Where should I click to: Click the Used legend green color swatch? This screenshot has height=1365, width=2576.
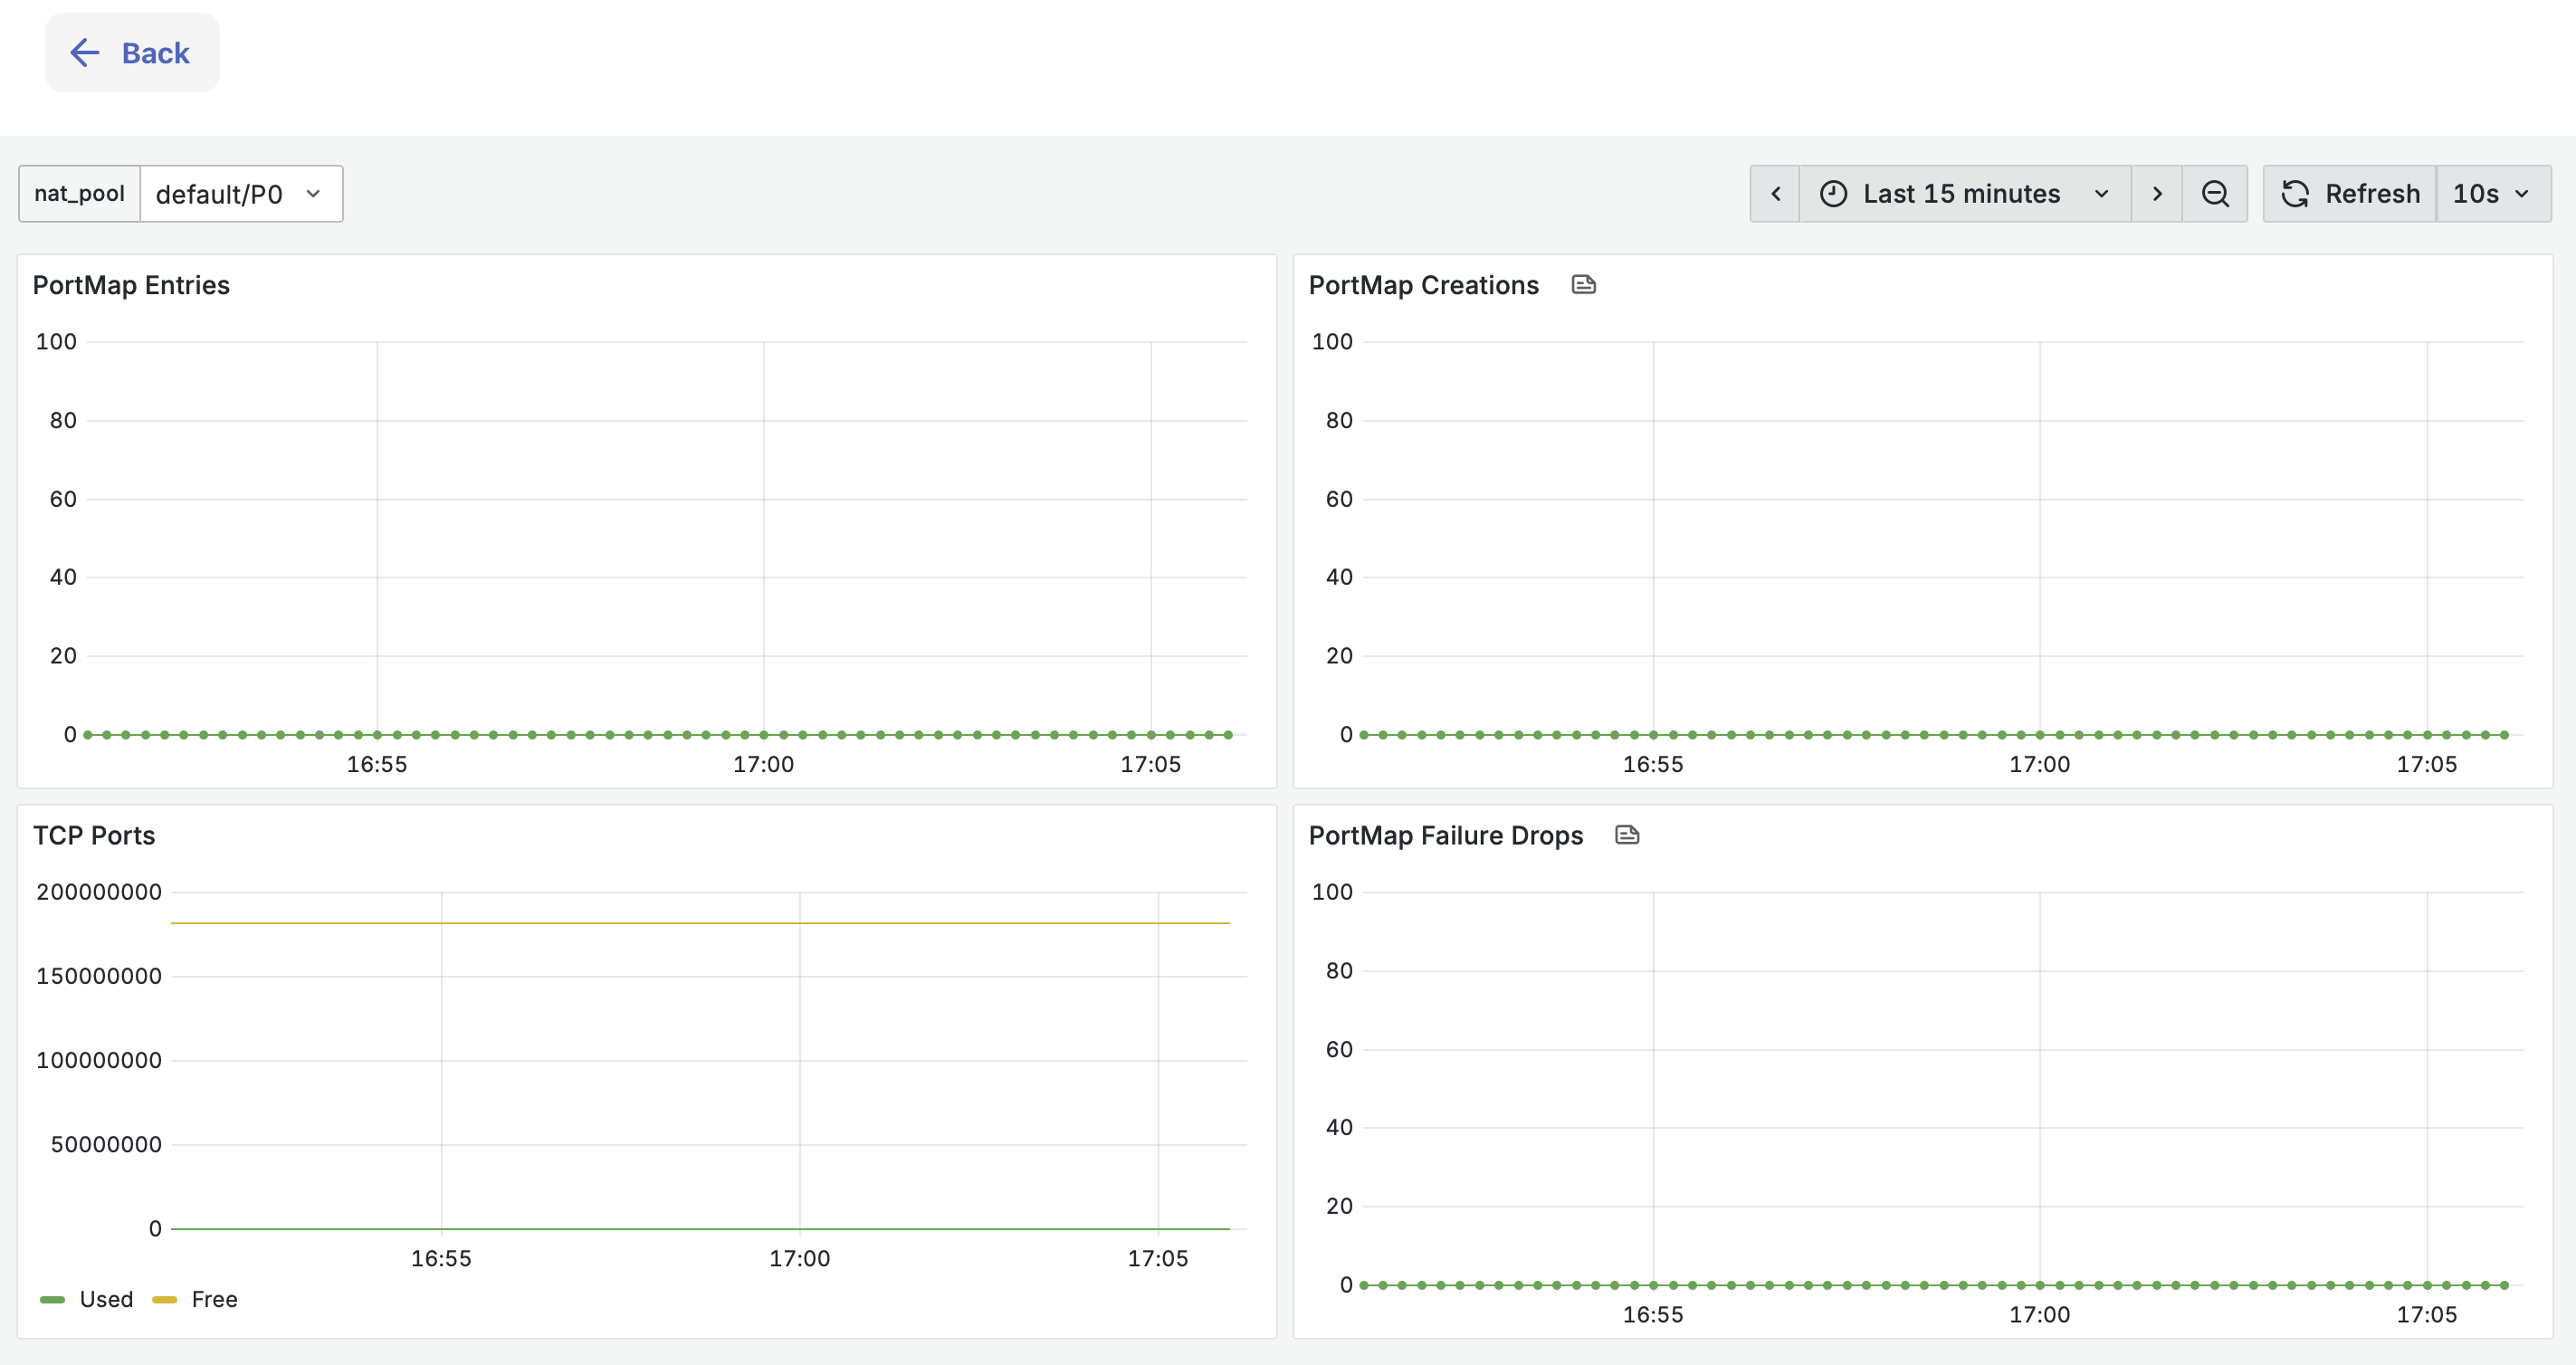(x=52, y=1300)
